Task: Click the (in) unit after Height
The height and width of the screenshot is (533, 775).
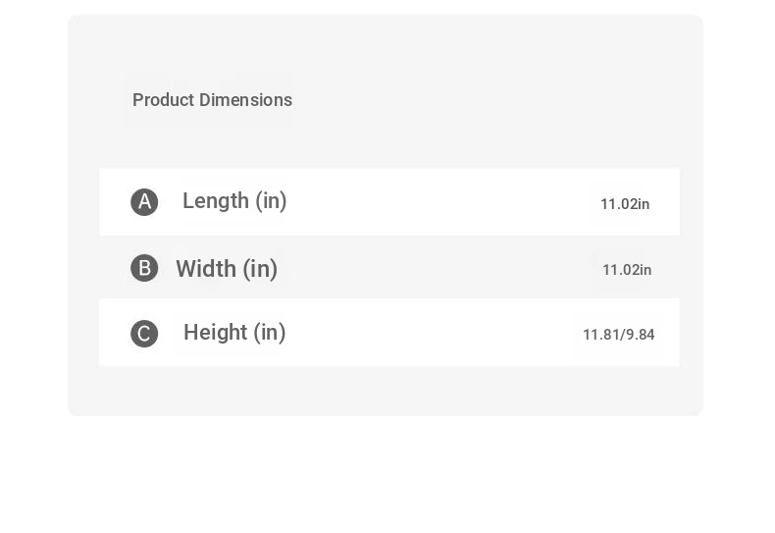Action: pos(270,333)
